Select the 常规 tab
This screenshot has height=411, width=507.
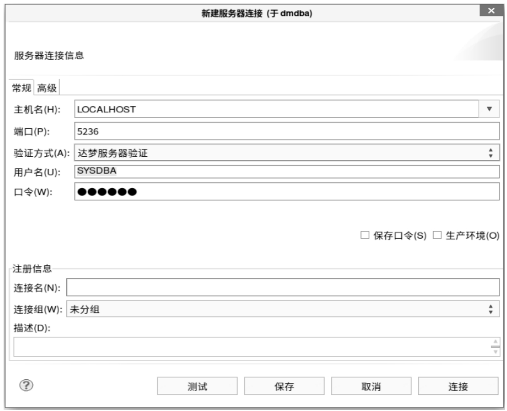tap(22, 88)
